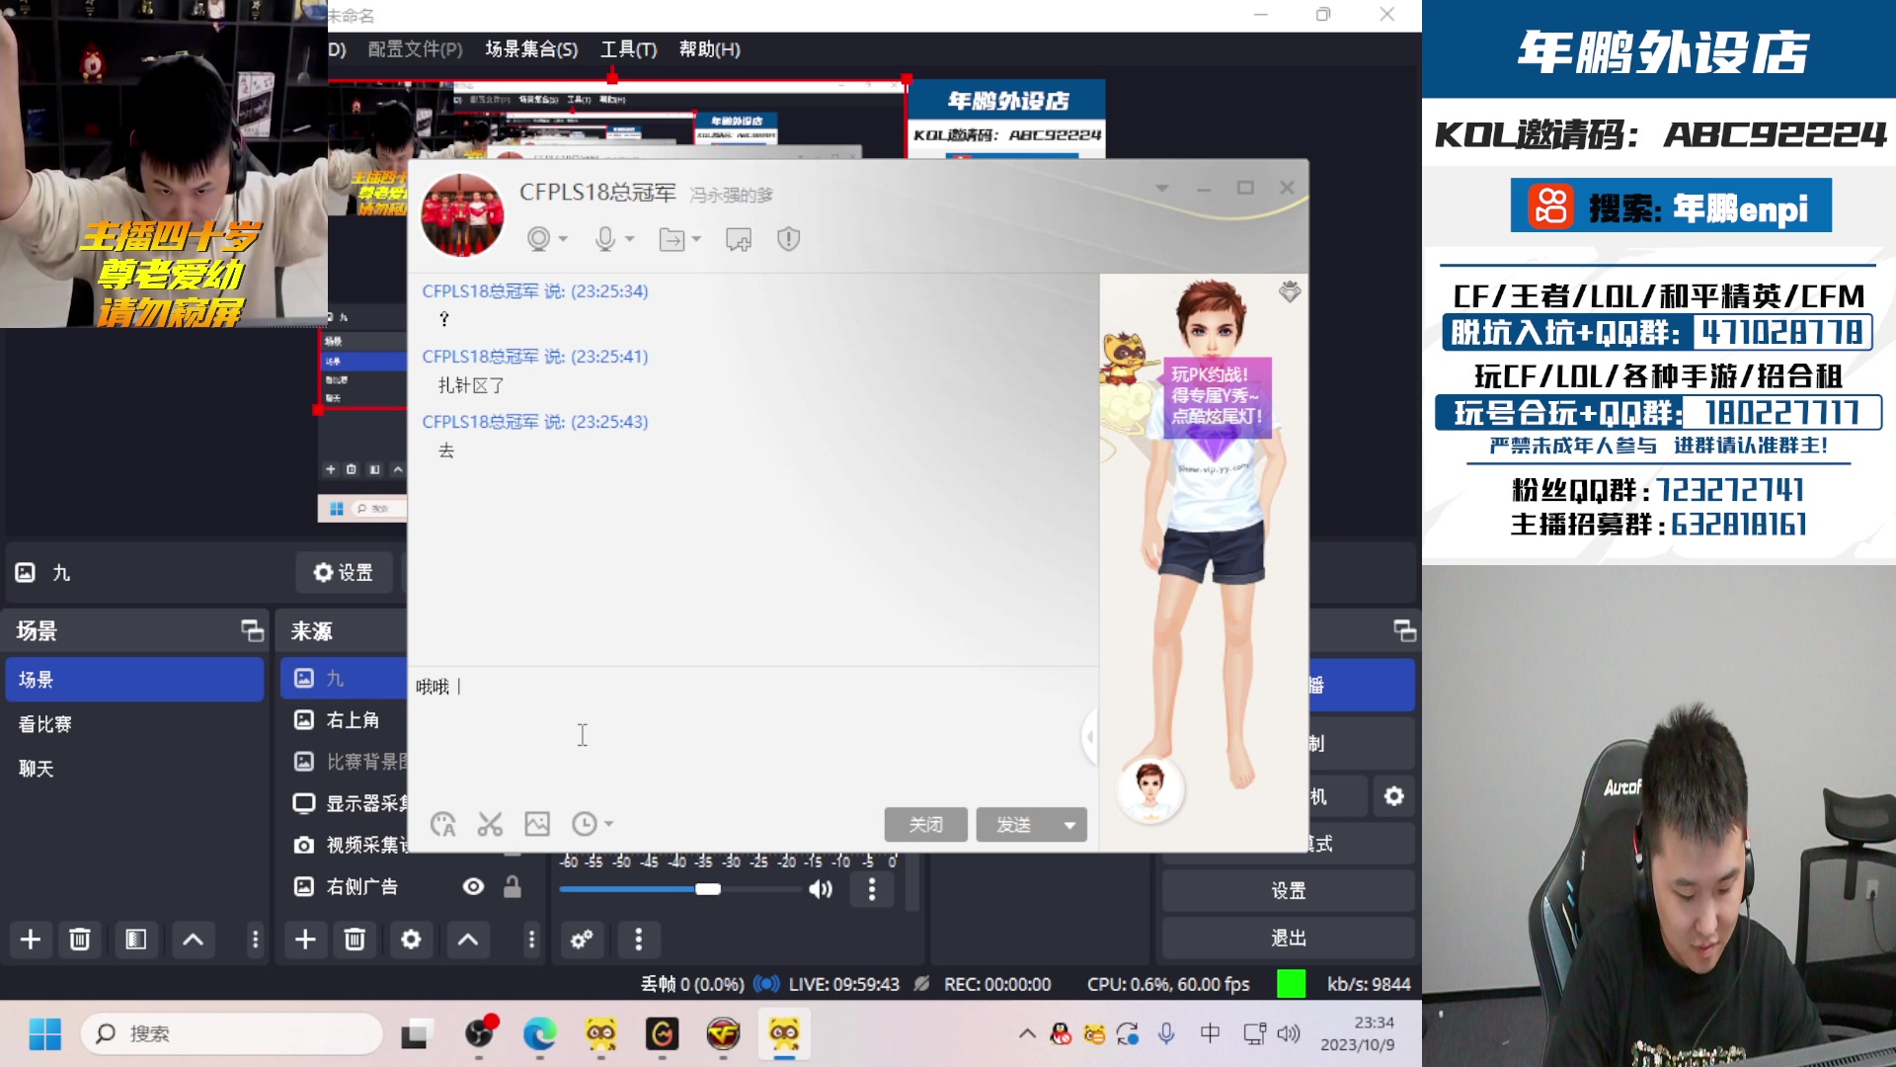The width and height of the screenshot is (1896, 1067).
Task: Click the shield report icon in chat header
Action: (788, 239)
